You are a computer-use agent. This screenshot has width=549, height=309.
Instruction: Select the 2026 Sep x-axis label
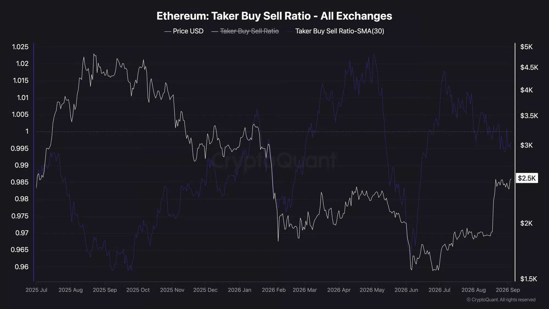tap(508, 290)
